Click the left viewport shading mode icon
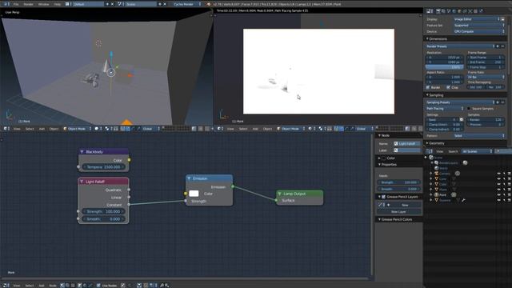The height and width of the screenshot is (288, 512). (x=98, y=129)
